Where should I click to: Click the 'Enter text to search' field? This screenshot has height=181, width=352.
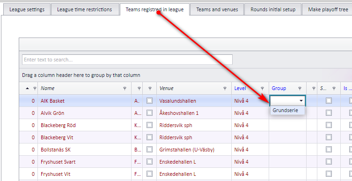coord(127,60)
